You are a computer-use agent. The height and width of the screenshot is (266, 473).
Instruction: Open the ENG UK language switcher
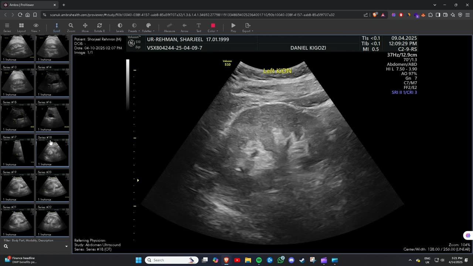point(427,260)
